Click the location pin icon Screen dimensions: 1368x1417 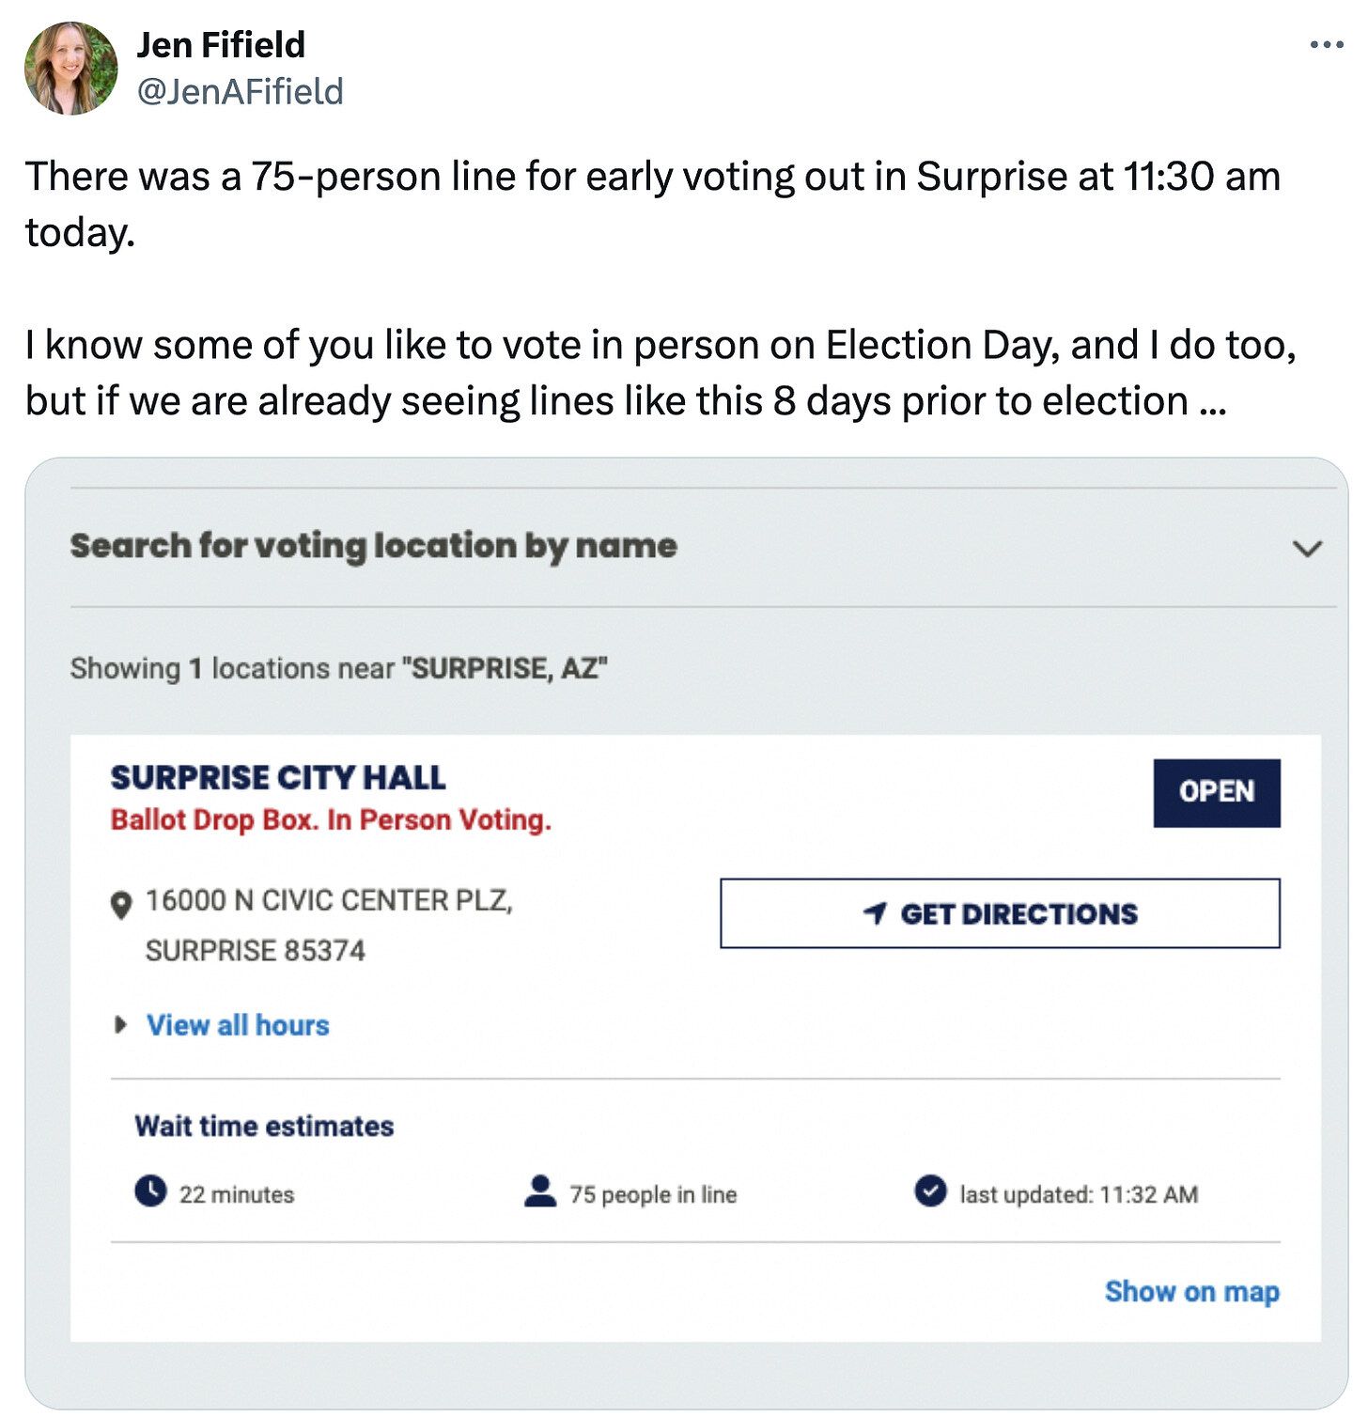(x=121, y=905)
